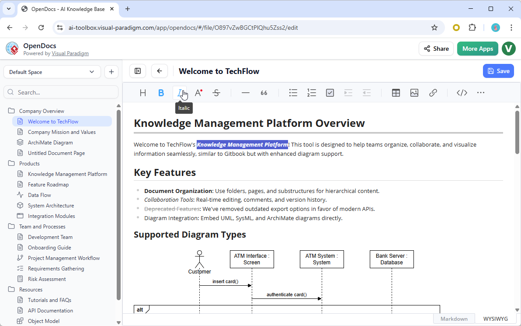The image size is (521, 326).
Task: Open the font color picker
Action: [x=198, y=93]
